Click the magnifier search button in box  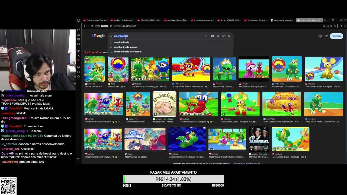click(x=229, y=36)
